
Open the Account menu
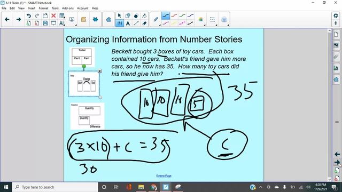click(83, 8)
